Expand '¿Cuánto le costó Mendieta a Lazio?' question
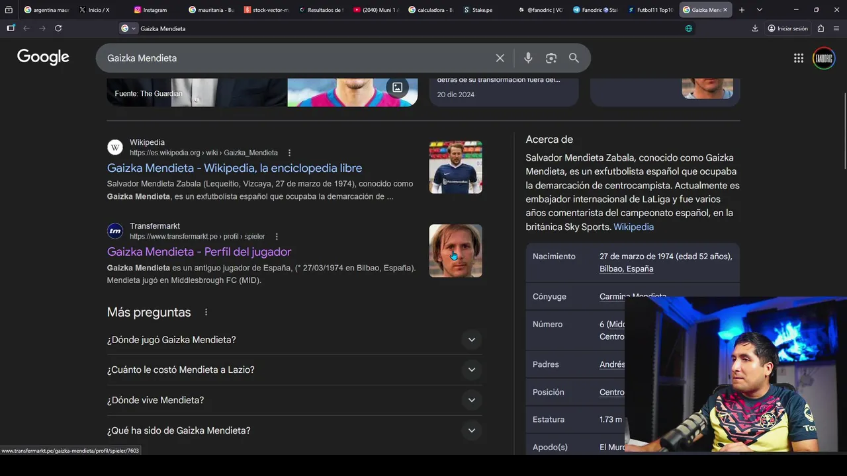 click(x=294, y=370)
